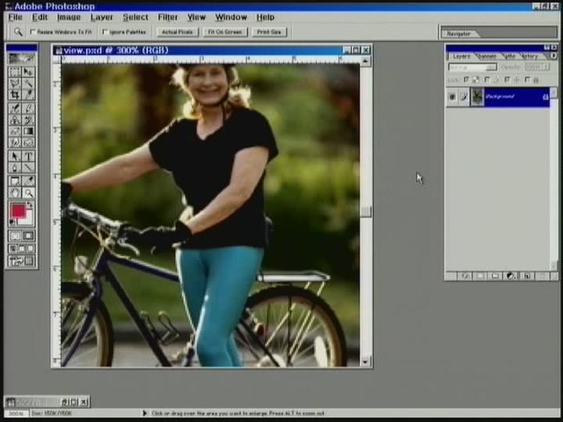Reset to default foreground and background colors
This screenshot has width=563, height=422.
pyautogui.click(x=12, y=223)
